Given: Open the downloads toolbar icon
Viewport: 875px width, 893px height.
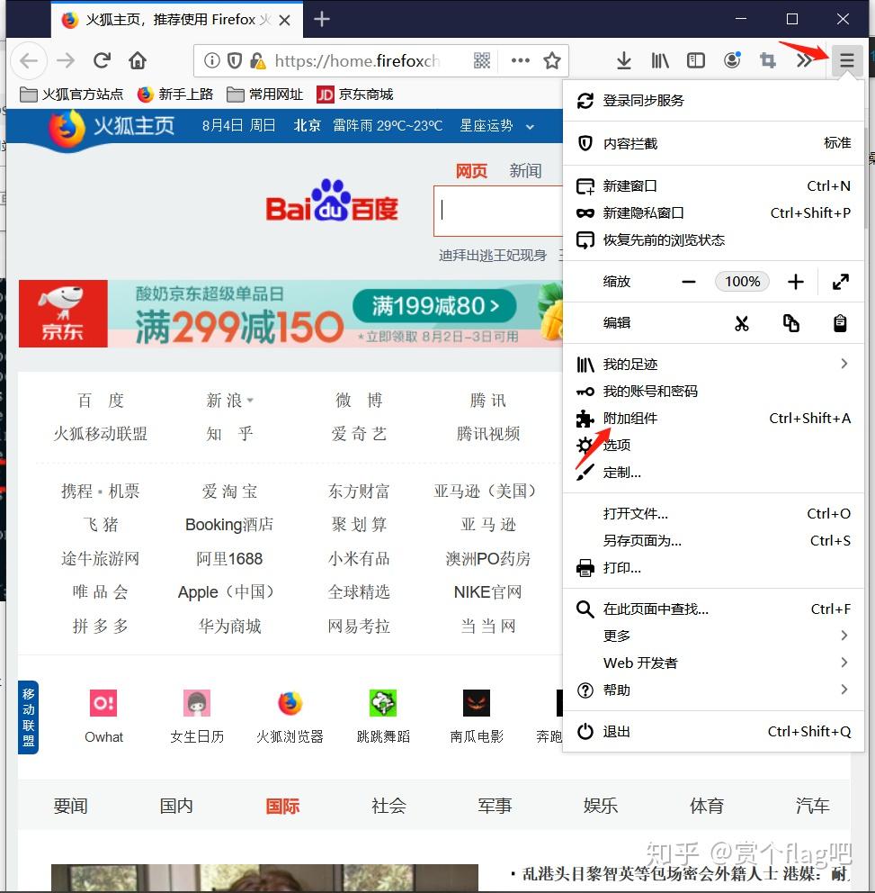Looking at the screenshot, I should (624, 60).
